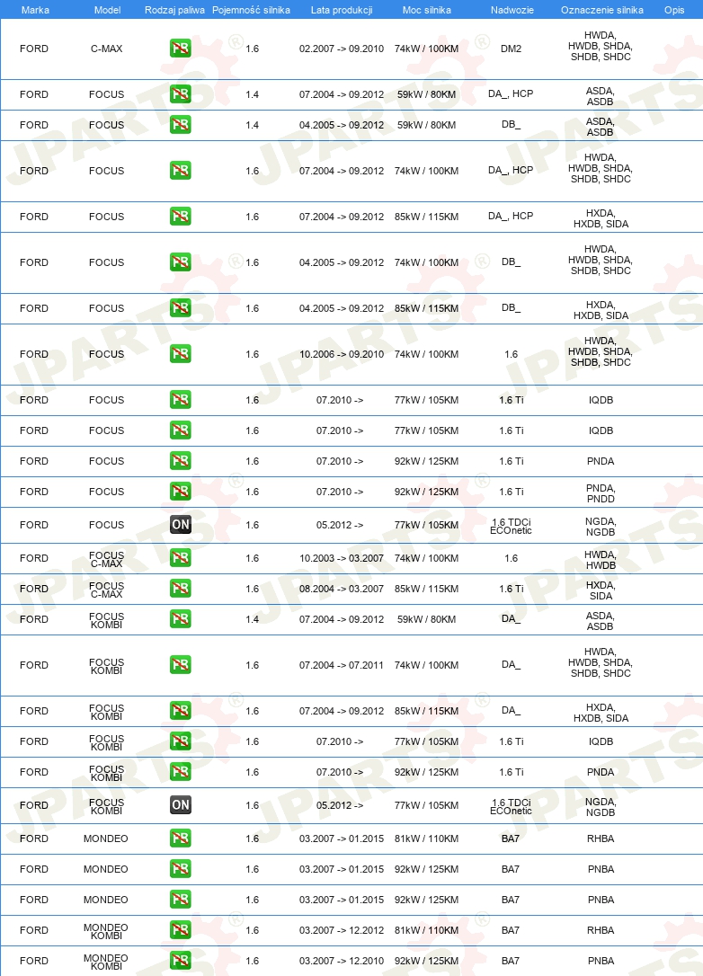Click the Lata produkcji column header
The width and height of the screenshot is (703, 976).
point(342,10)
